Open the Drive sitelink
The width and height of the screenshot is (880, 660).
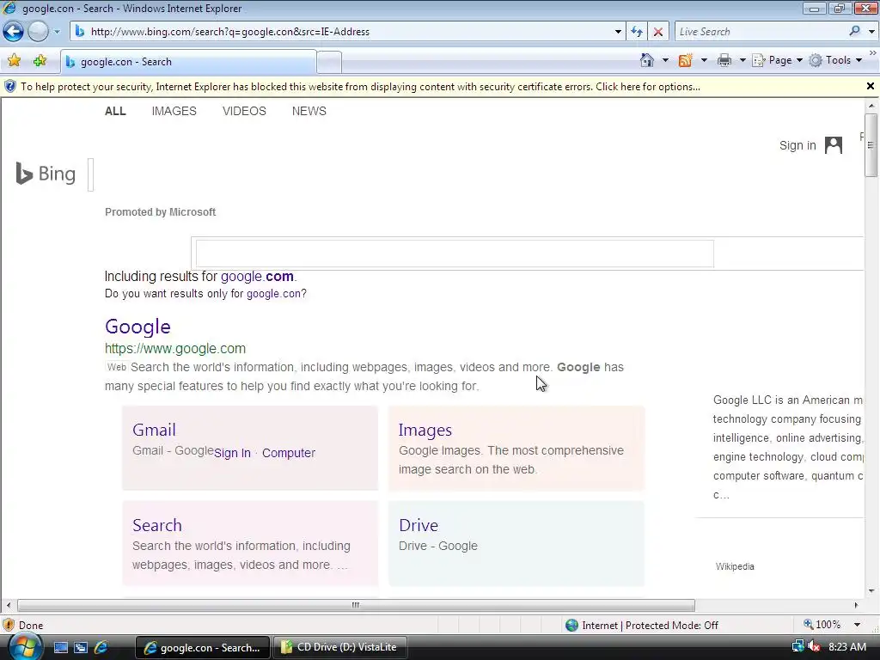pyautogui.click(x=419, y=525)
